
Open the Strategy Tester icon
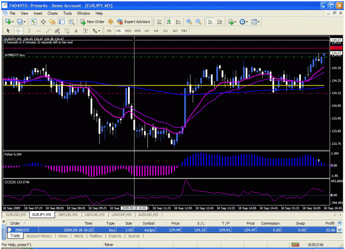click(x=71, y=21)
